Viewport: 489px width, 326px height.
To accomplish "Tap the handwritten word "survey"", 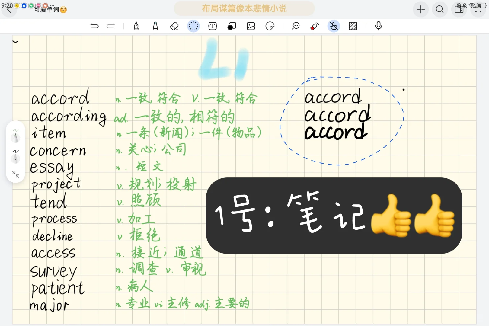I will click(54, 272).
